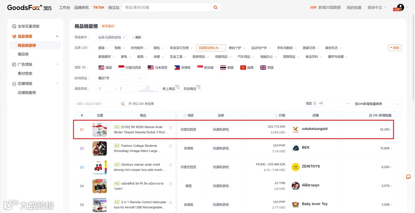Click the 清除 clear filters button
The width and height of the screenshot is (415, 213).
[136, 37]
